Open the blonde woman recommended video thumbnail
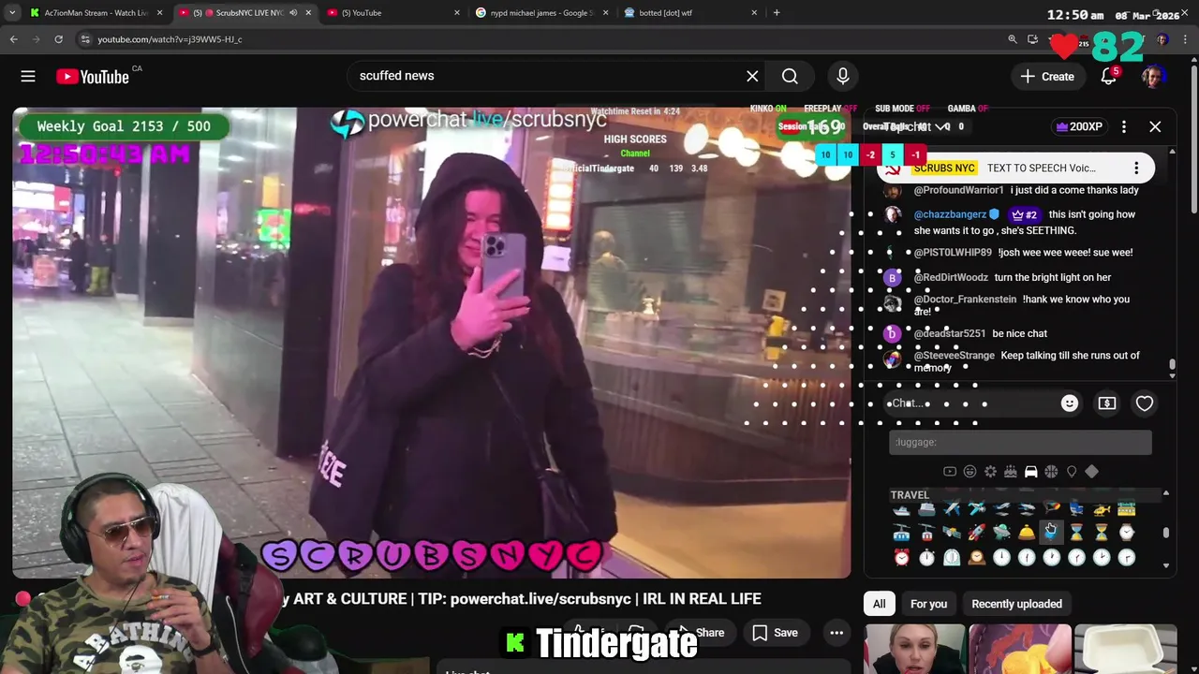This screenshot has width=1199, height=674. click(x=914, y=649)
